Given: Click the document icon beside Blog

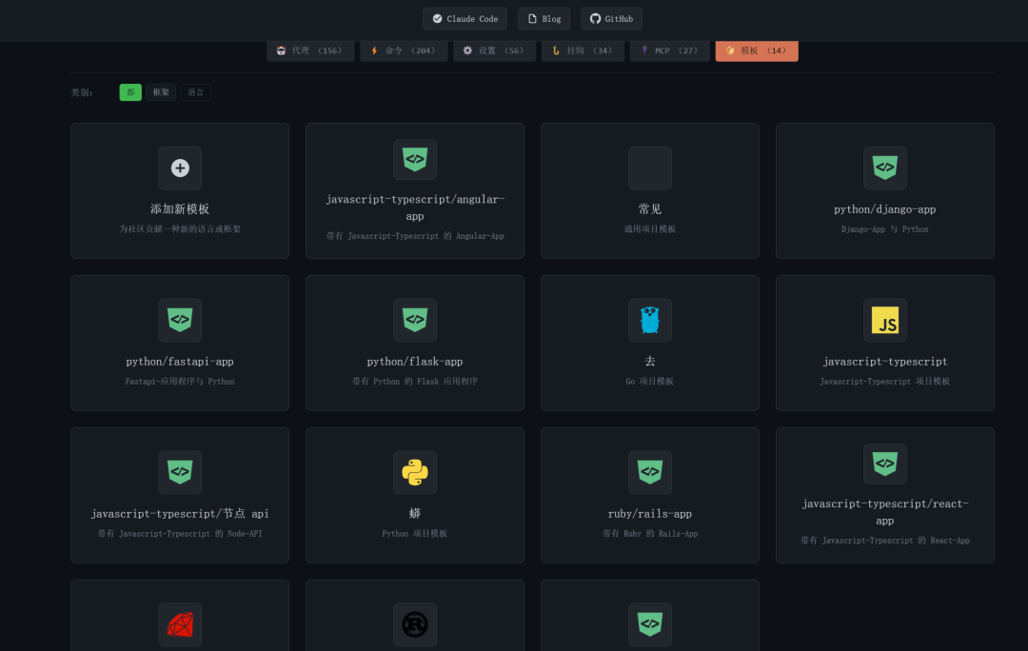Looking at the screenshot, I should (x=532, y=19).
